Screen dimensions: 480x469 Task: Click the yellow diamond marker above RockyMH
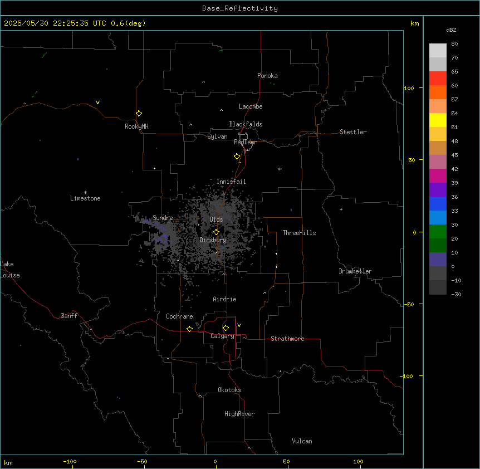click(x=139, y=113)
